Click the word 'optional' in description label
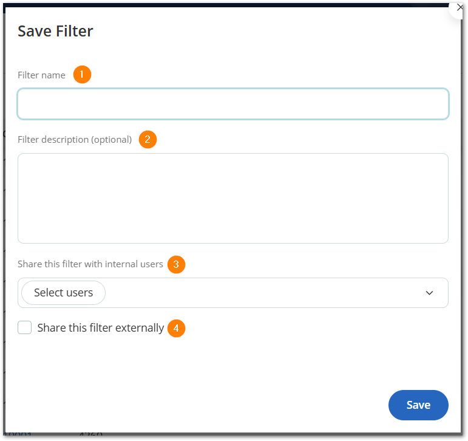 (x=111, y=140)
